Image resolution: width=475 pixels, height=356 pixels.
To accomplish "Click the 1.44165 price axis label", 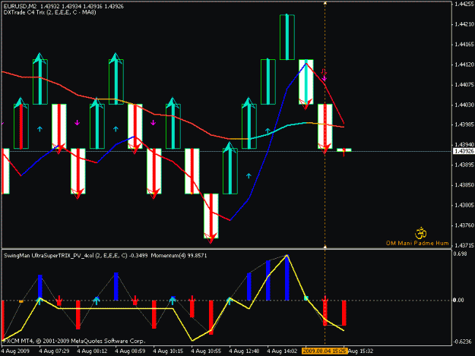I will pos(464,45).
